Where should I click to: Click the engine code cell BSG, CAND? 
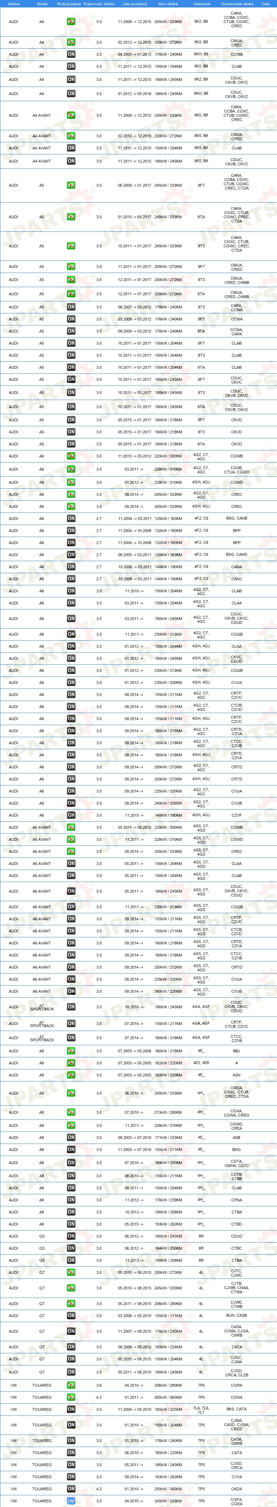coord(237,555)
